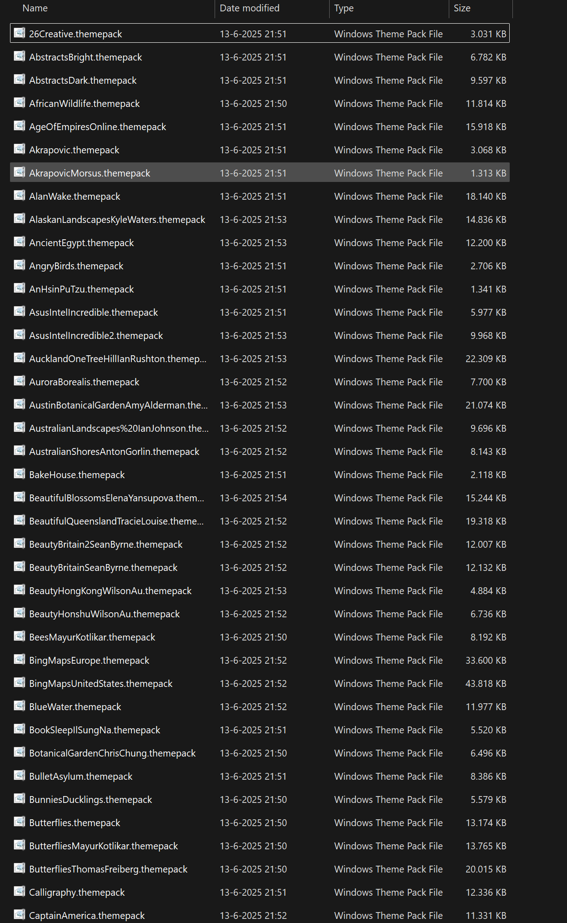Click the BunniesDucklings.themepack file icon
Viewport: 567px width, 923px height.
coord(19,799)
